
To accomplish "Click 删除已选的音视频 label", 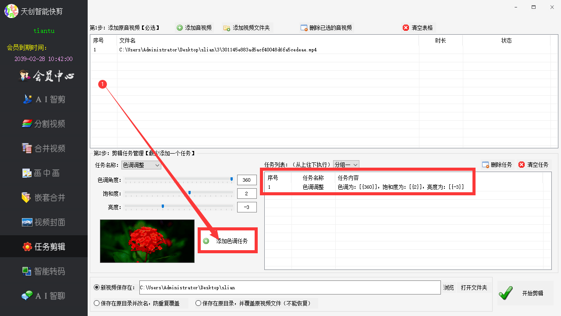I will coord(330,28).
